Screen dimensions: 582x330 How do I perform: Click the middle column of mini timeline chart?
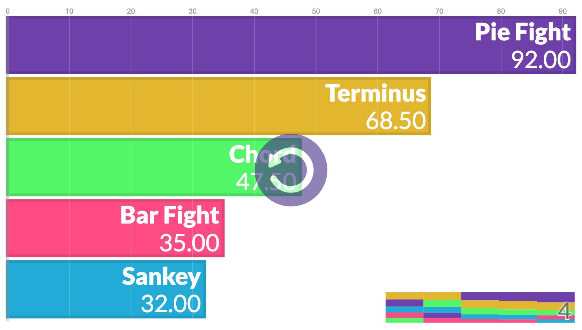pyautogui.click(x=480, y=307)
